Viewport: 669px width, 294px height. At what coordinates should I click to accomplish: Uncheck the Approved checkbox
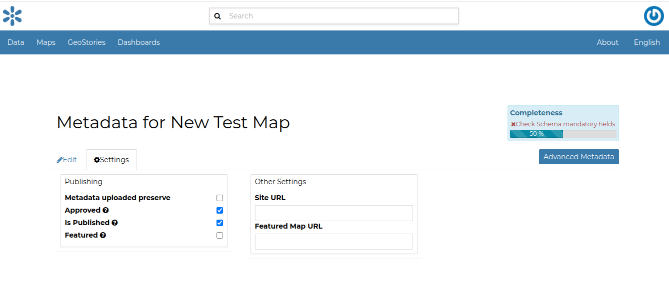219,211
